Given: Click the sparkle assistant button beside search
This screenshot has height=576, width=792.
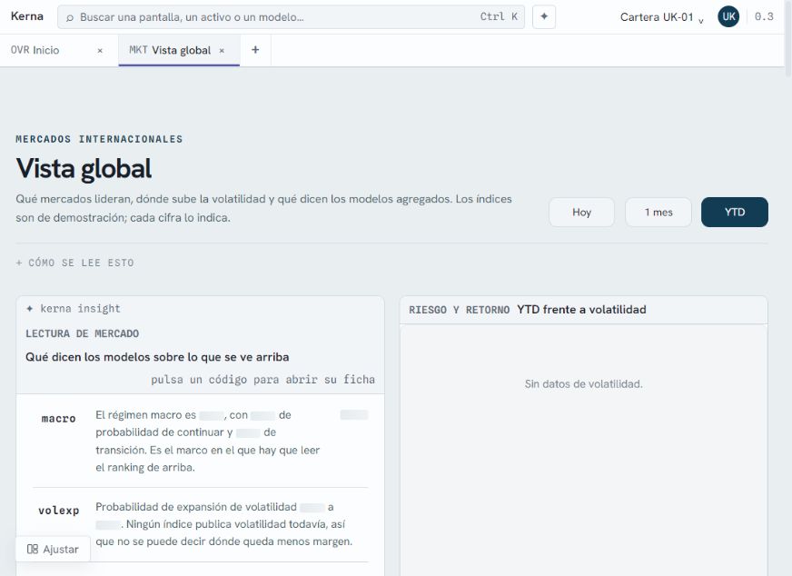Looking at the screenshot, I should pos(544,16).
